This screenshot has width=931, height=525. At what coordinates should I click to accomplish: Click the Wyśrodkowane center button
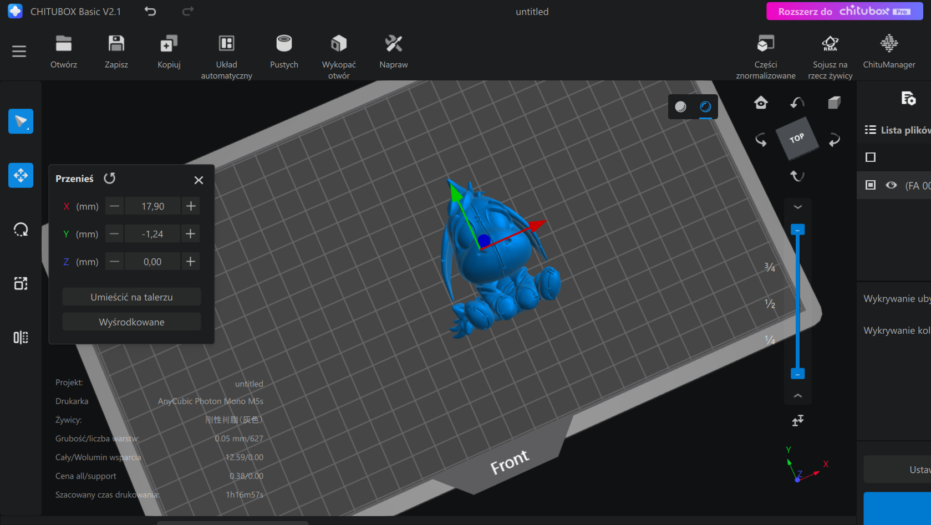(131, 322)
